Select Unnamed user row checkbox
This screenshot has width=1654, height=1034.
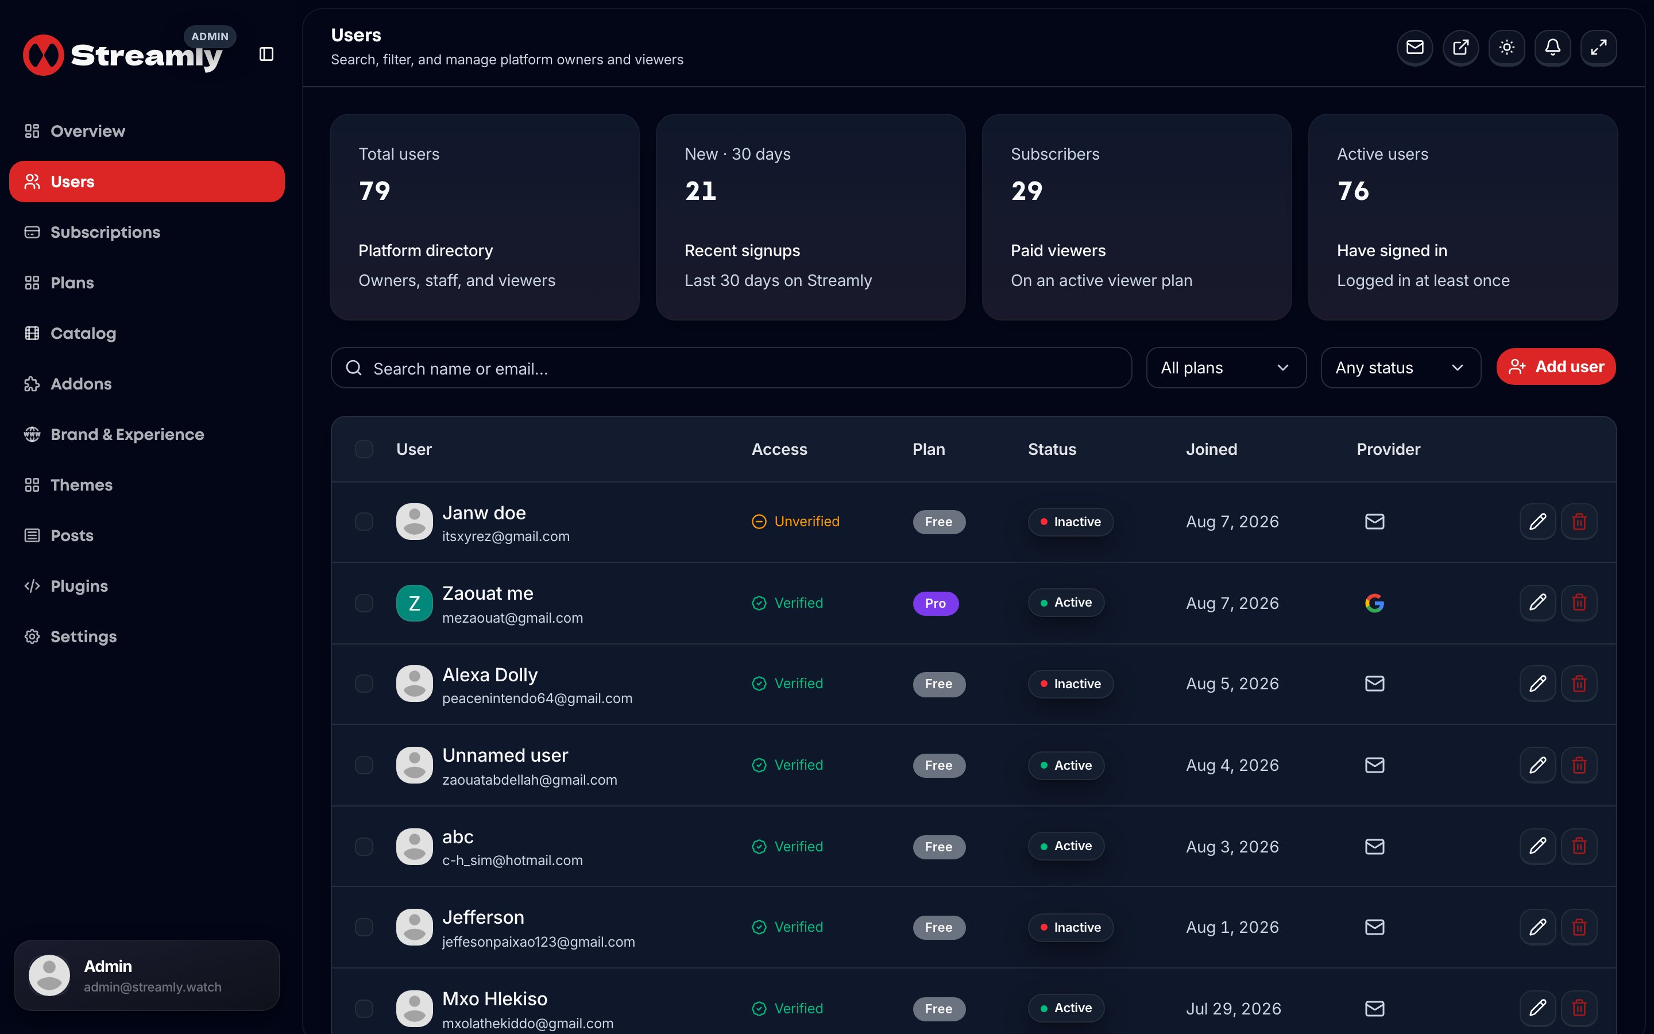pyautogui.click(x=364, y=765)
